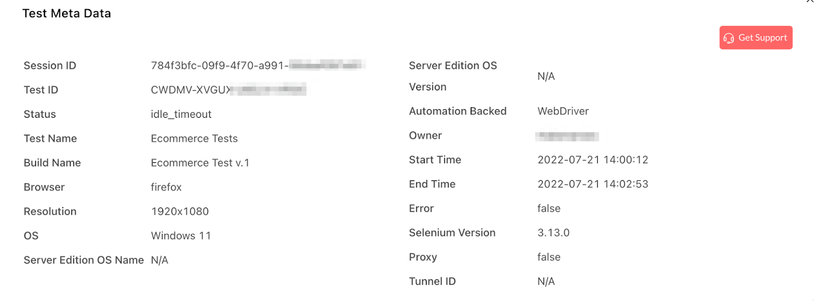
Task: Click the idle_timeout status value
Action: coord(181,114)
